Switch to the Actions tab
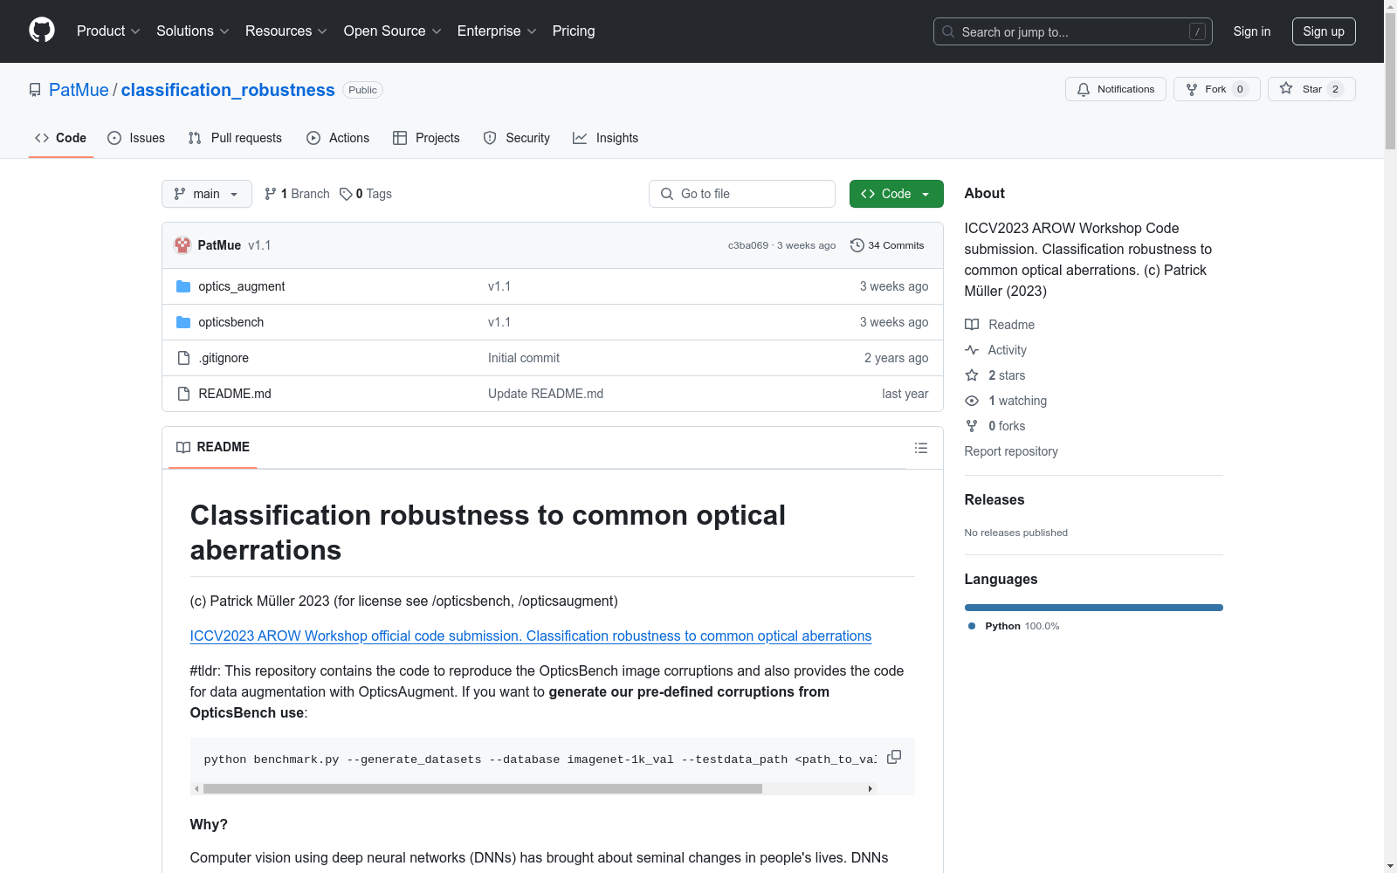Screen dimensions: 1397x873 338,138
